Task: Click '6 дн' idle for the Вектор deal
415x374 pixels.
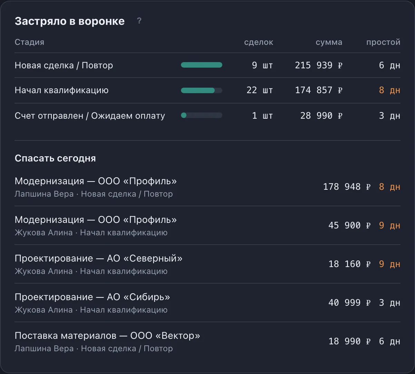Action: tap(389, 341)
